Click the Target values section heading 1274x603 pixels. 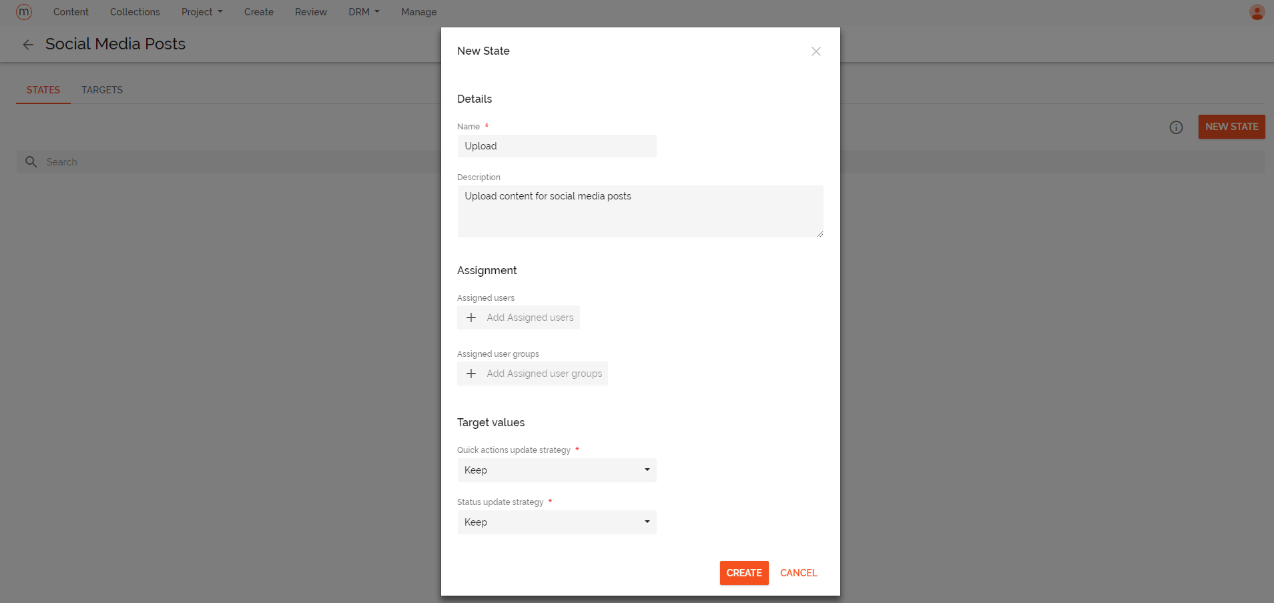coord(491,422)
